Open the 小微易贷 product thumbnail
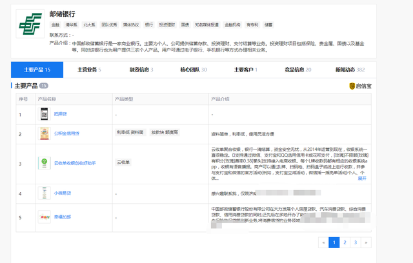 coord(45,193)
